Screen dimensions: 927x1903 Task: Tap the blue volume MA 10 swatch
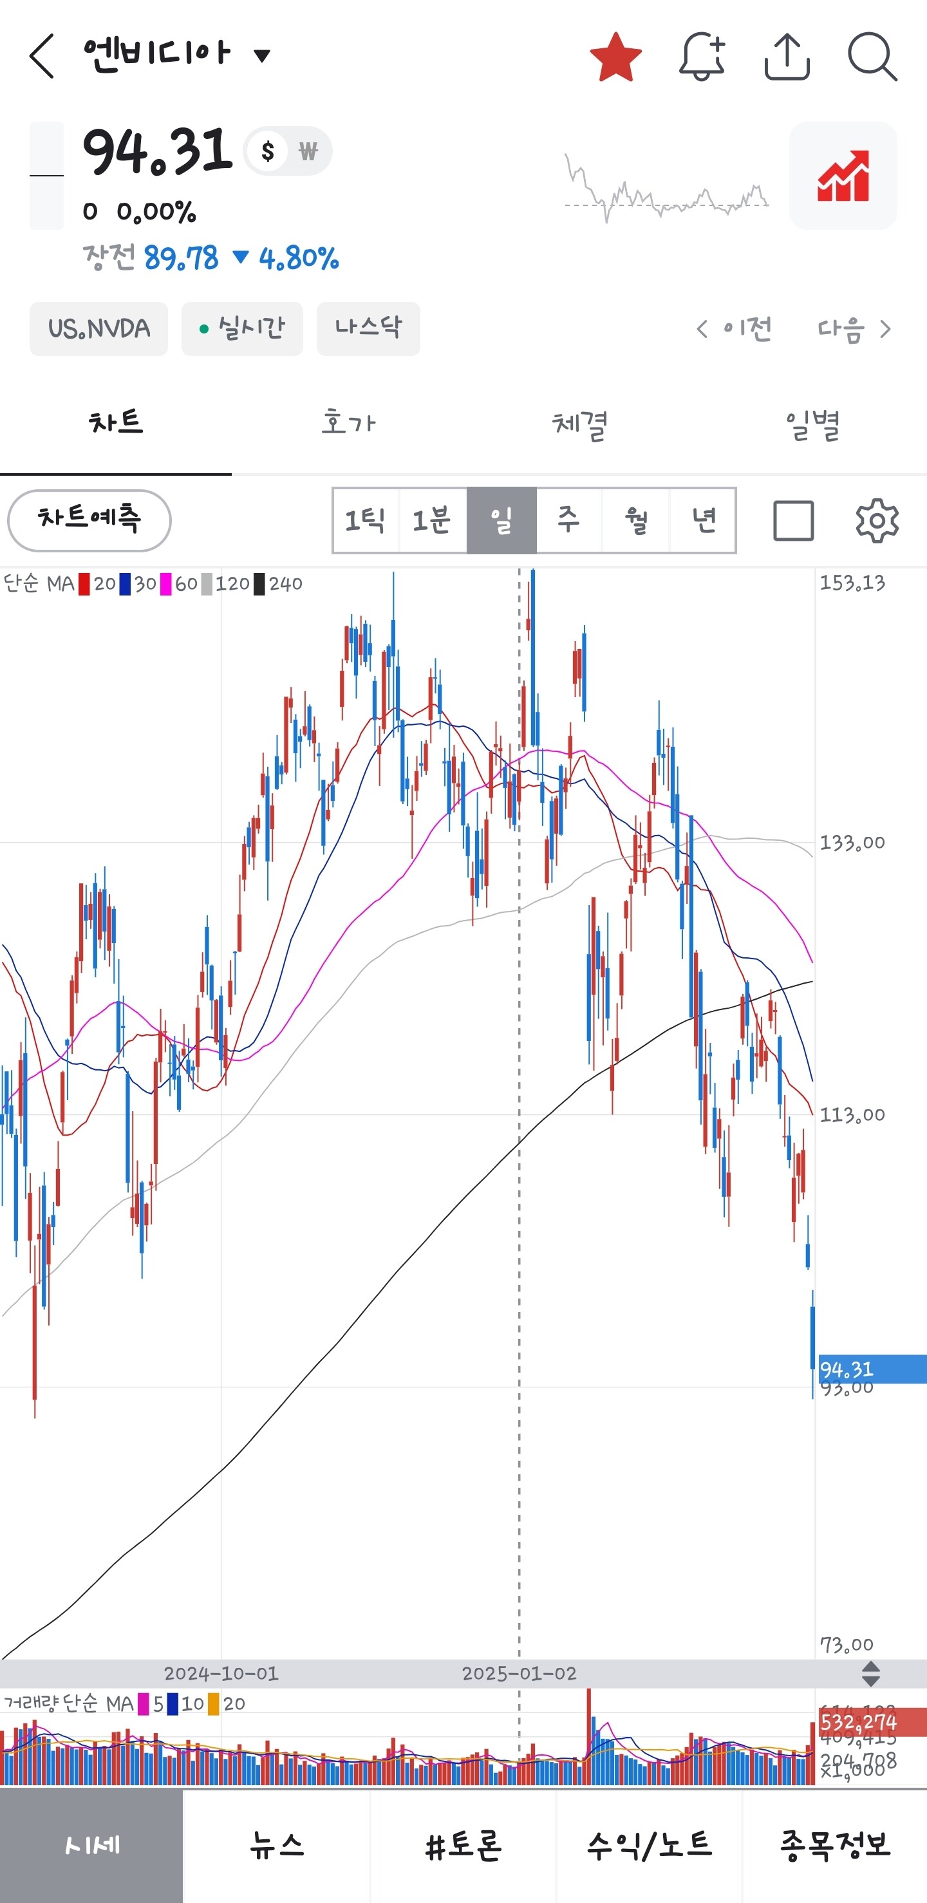(172, 1704)
